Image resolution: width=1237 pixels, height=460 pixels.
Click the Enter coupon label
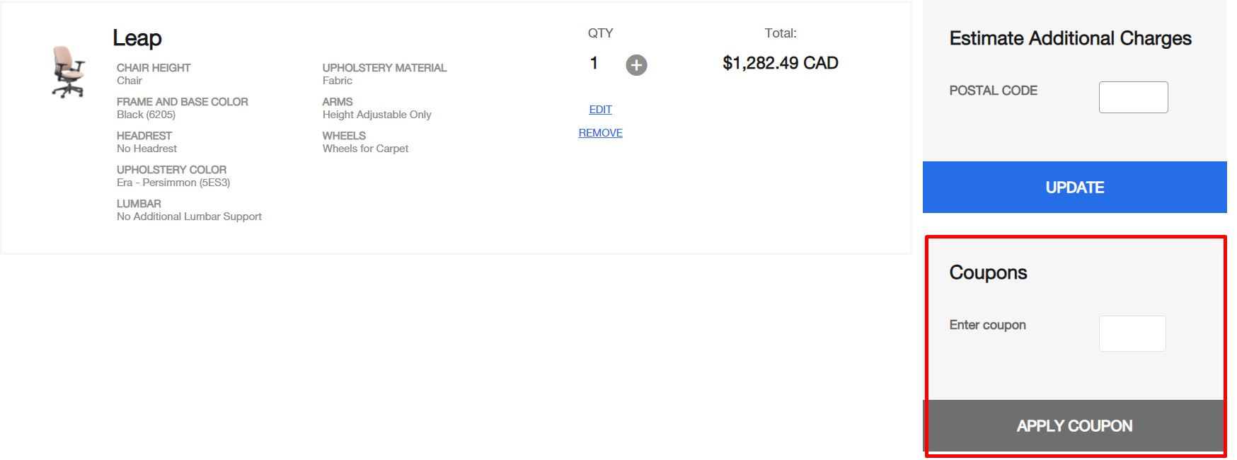pos(987,325)
